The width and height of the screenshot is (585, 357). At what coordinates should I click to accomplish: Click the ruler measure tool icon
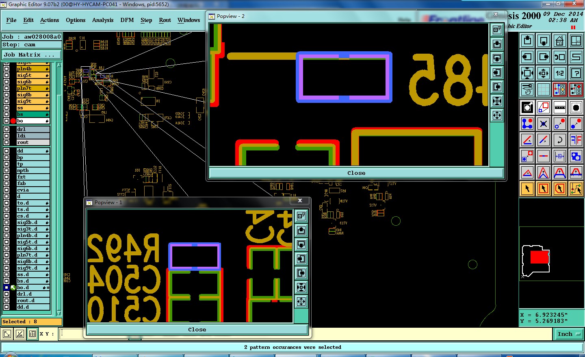[x=560, y=107]
